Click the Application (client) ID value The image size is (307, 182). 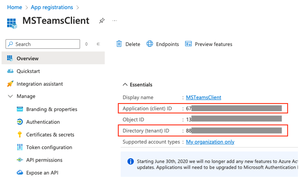tap(234, 108)
